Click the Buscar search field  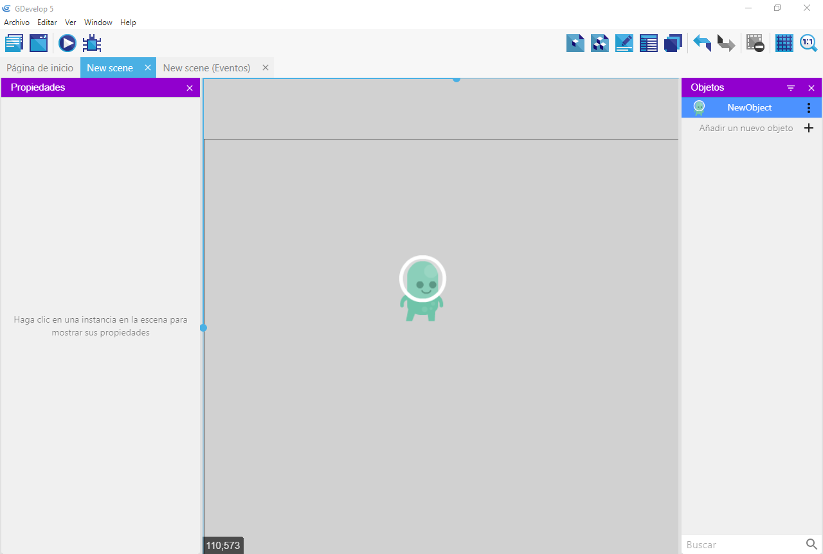pyautogui.click(x=743, y=544)
